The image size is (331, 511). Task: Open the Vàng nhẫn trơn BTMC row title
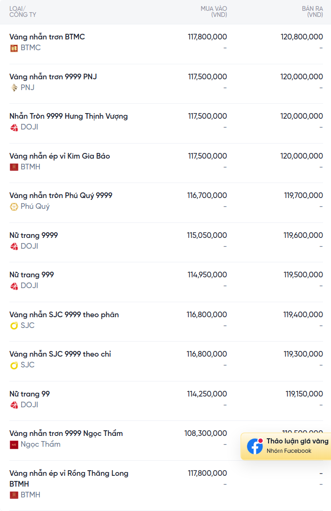pos(47,37)
